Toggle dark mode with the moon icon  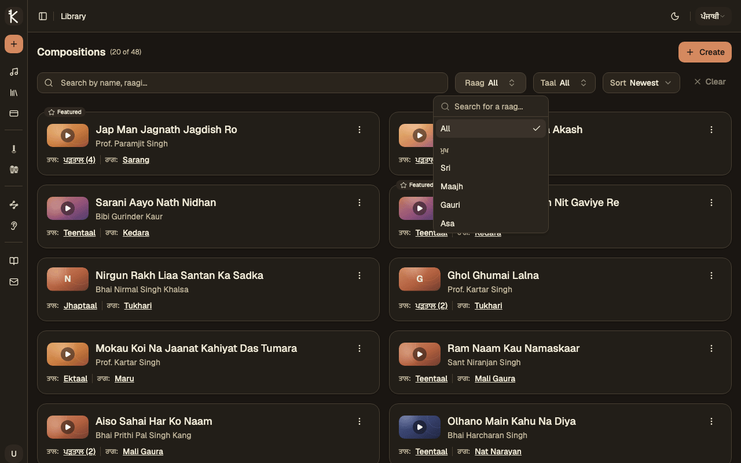(x=674, y=16)
